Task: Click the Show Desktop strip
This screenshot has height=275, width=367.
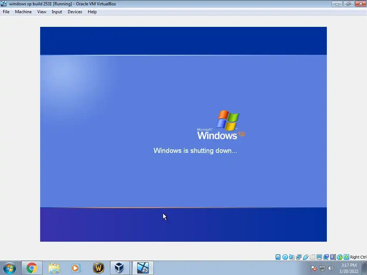Action: coord(364,268)
